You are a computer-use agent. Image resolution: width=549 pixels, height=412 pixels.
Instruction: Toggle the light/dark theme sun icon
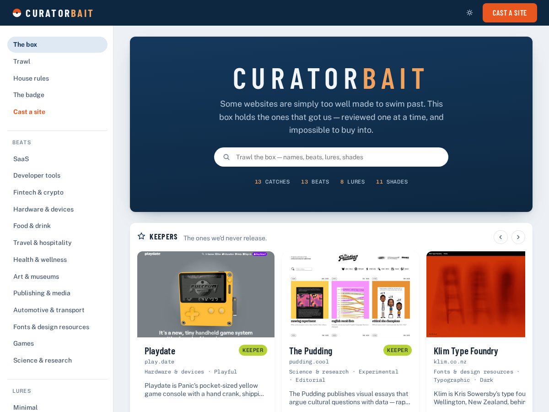(469, 13)
